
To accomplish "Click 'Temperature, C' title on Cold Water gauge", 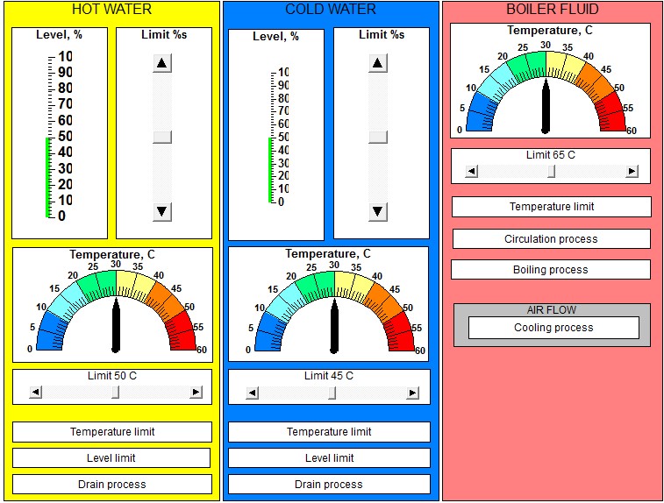I will point(328,254).
